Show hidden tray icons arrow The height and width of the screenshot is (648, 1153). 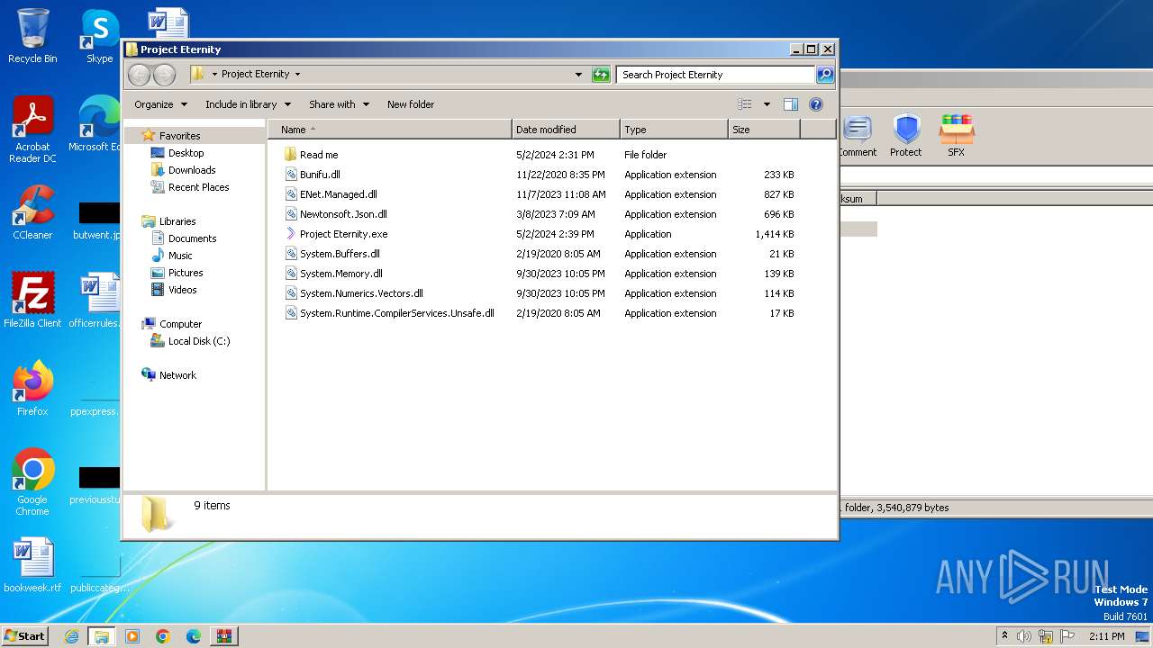[x=1004, y=635]
